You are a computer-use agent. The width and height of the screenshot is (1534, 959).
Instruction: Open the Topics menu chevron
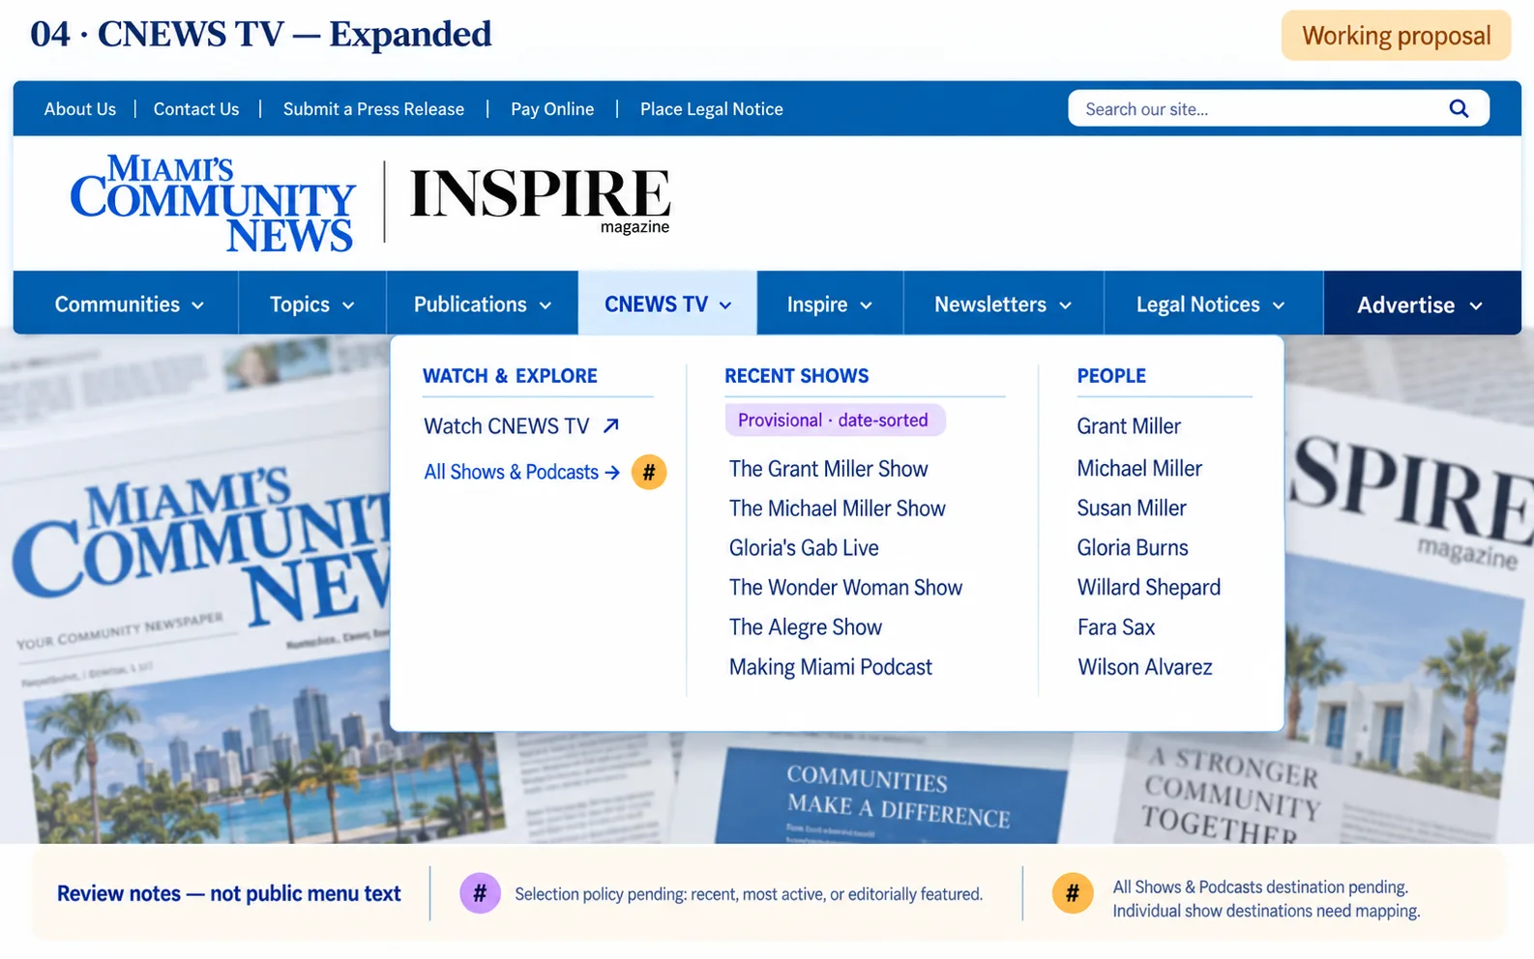point(348,305)
